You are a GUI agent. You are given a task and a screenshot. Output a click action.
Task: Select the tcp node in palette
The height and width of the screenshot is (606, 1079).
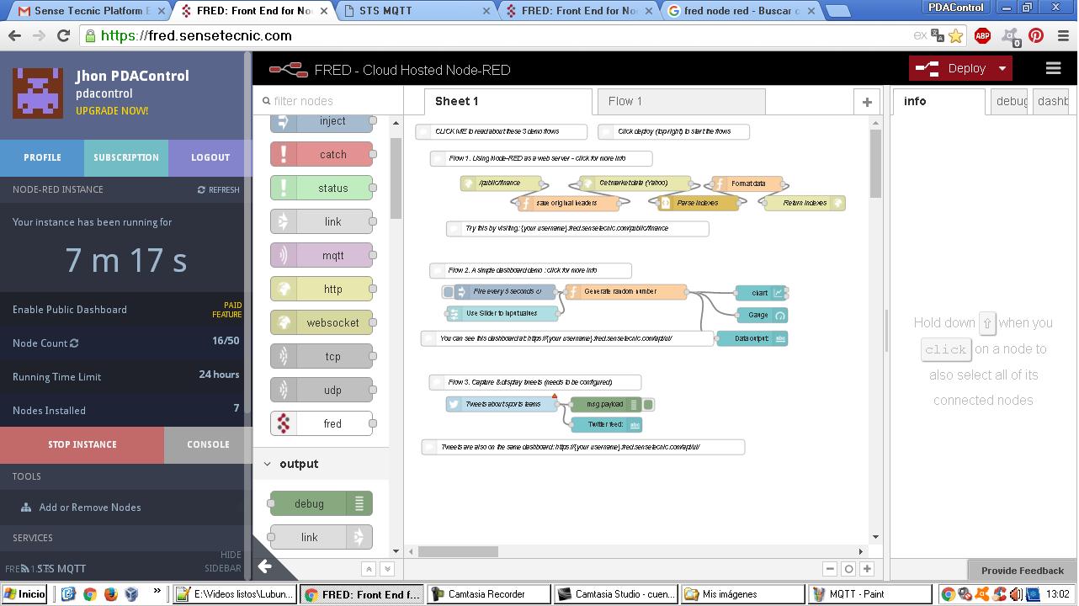322,356
